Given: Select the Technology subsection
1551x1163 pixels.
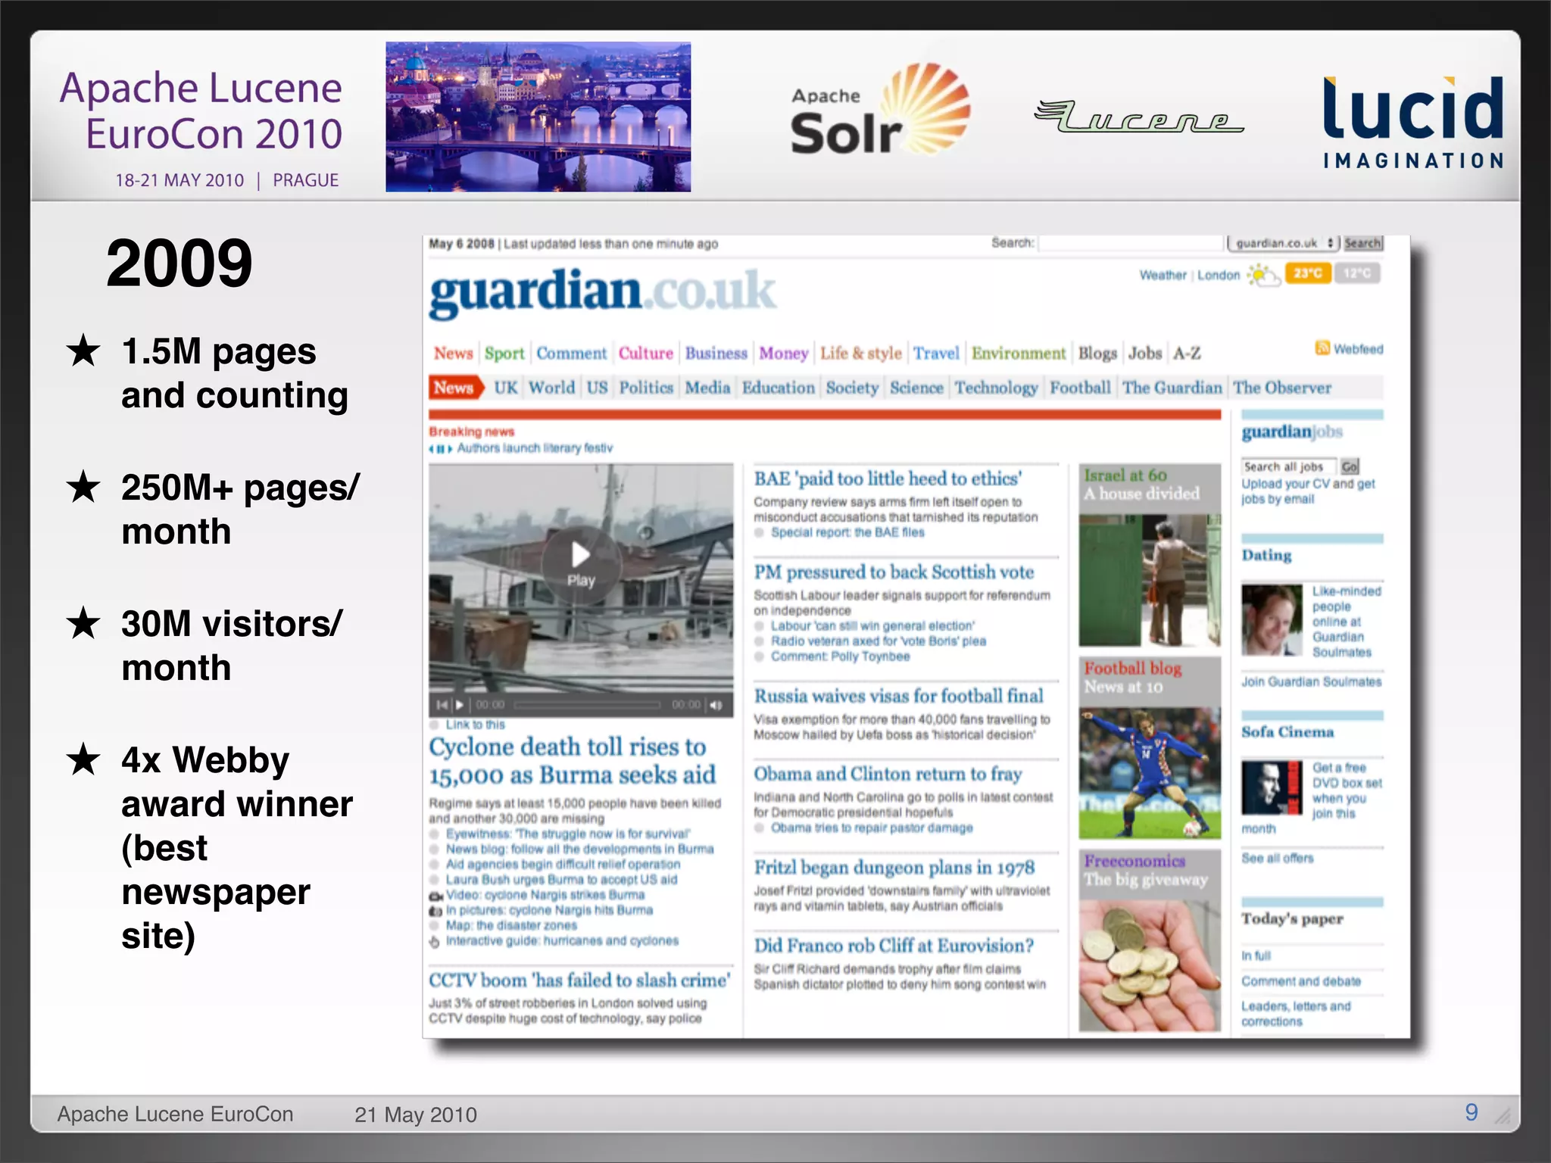Looking at the screenshot, I should tap(996, 388).
